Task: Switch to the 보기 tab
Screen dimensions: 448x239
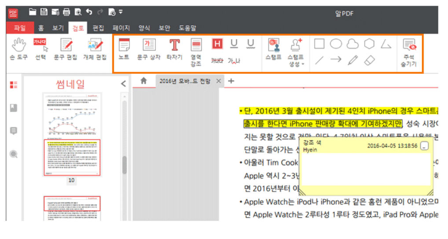Action: tap(58, 28)
